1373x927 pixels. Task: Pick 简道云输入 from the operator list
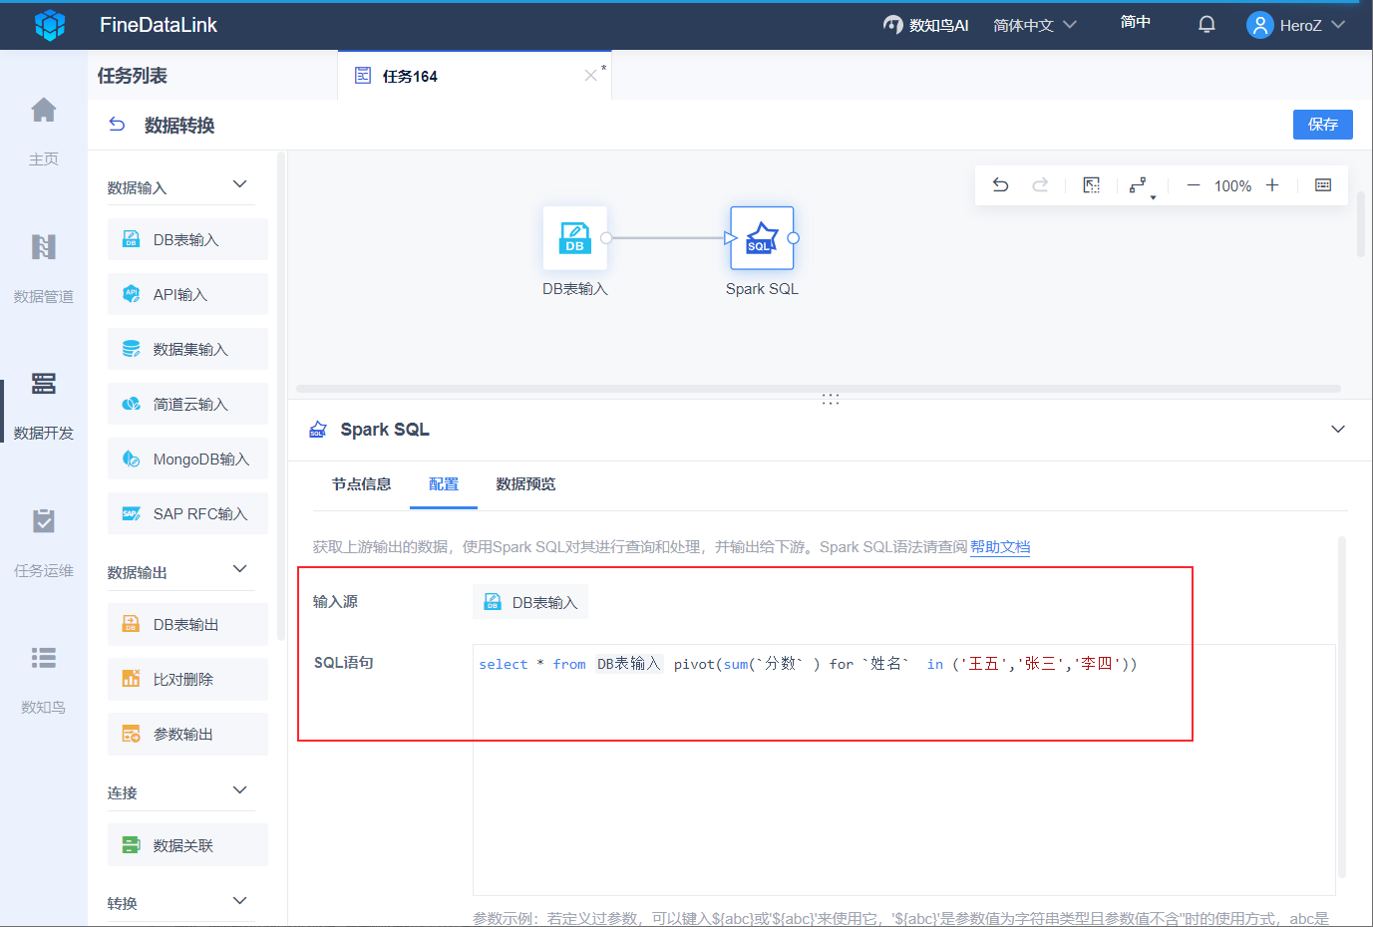click(187, 404)
